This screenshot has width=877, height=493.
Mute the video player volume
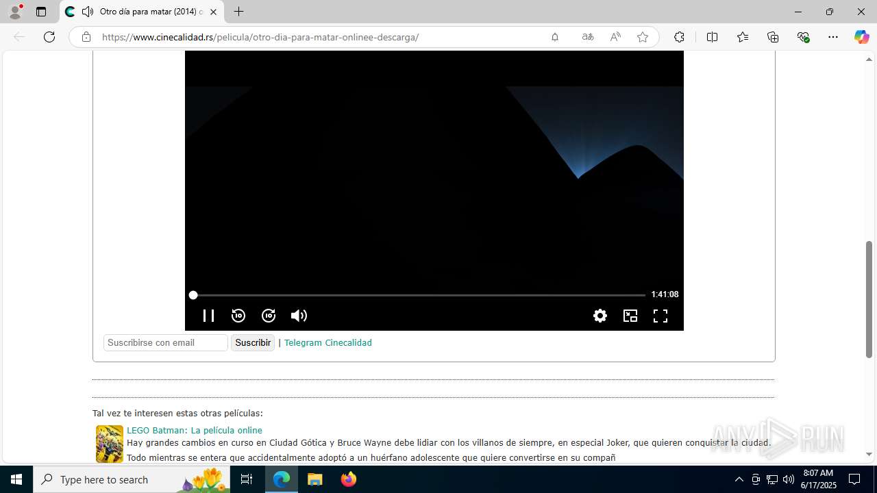[x=299, y=316]
